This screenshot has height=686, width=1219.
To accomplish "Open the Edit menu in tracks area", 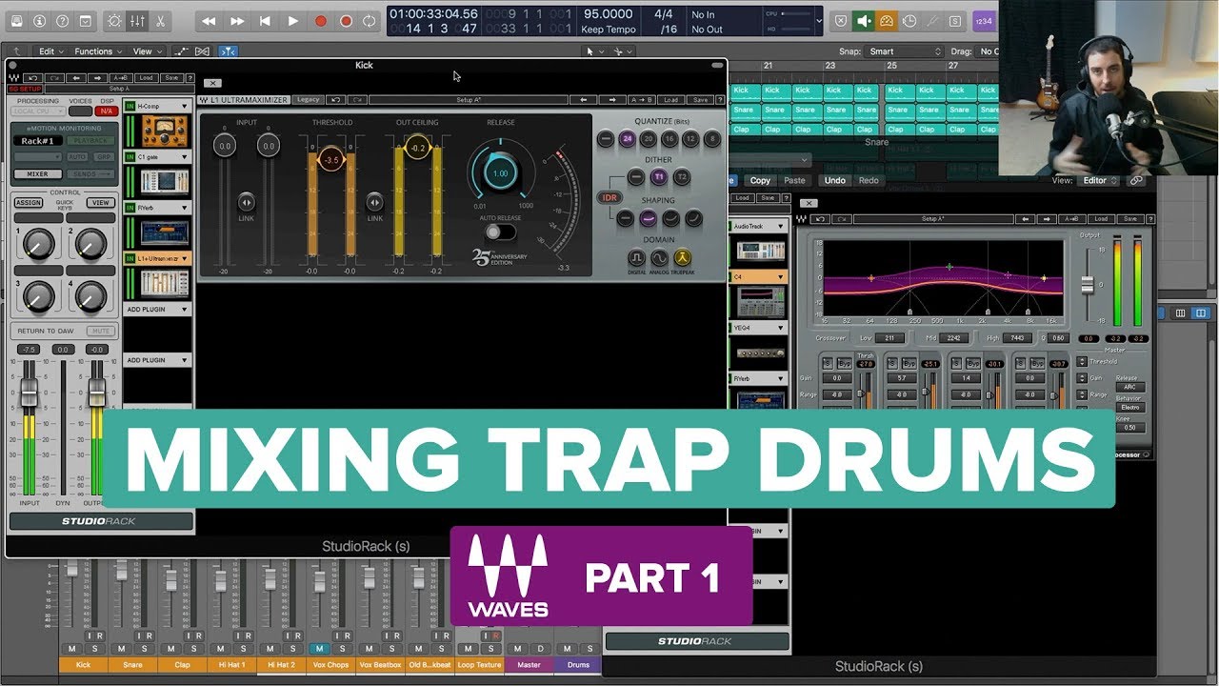I will (51, 51).
